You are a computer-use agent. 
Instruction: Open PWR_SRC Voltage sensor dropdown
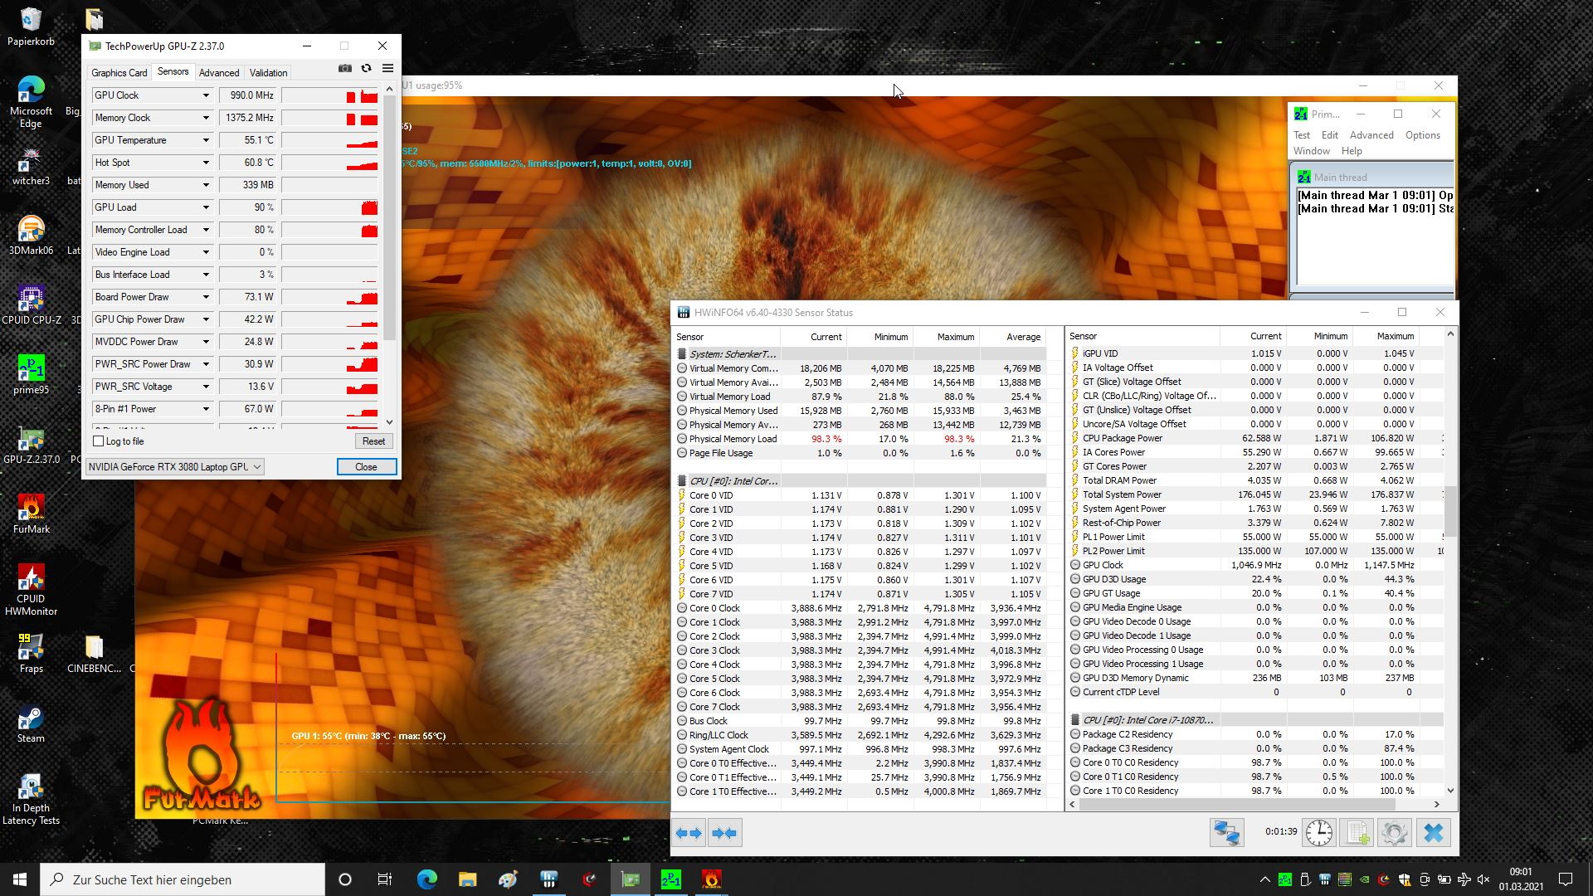[206, 387]
